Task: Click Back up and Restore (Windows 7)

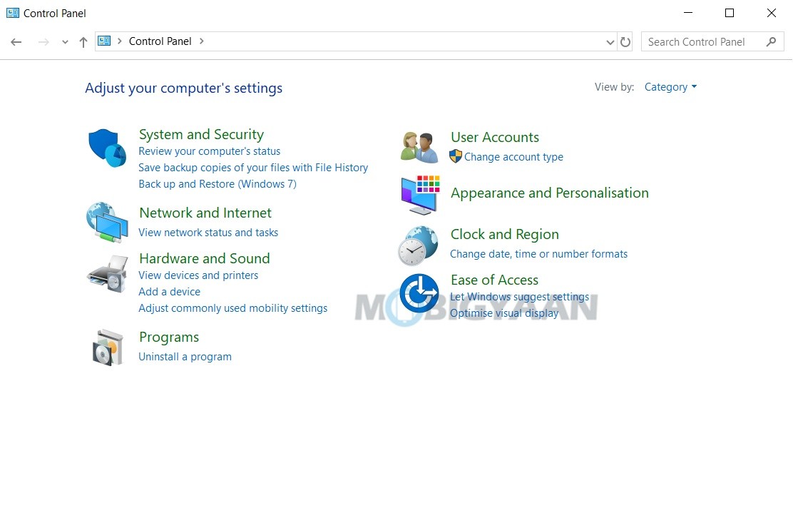Action: click(x=218, y=183)
